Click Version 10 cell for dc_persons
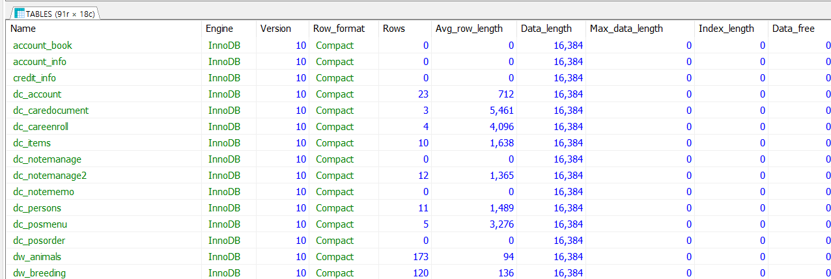The height and width of the screenshot is (279, 831). (301, 208)
